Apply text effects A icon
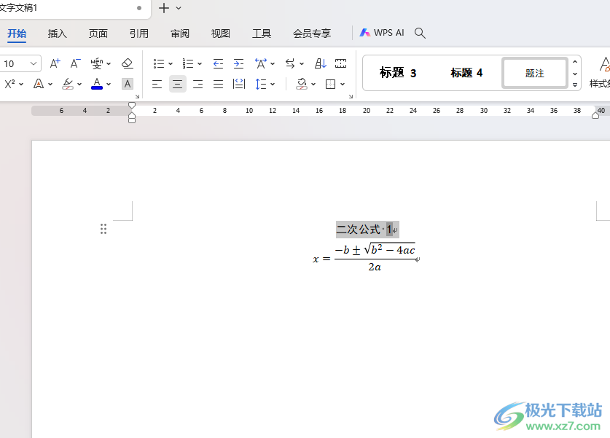Viewport: 610px width, 438px height. 39,84
